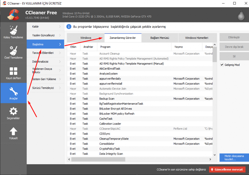Click Metin dosyasına kaydet button
The width and height of the screenshot is (249, 175).
[234, 158]
